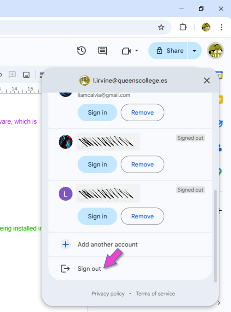Open Chrome three-dot menu
This screenshot has width=231, height=312.
click(x=221, y=27)
